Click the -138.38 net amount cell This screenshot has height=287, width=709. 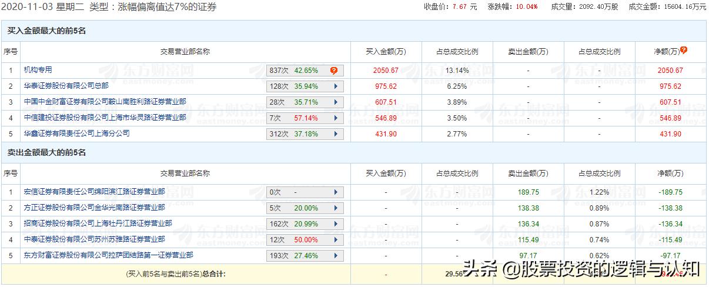(670, 208)
